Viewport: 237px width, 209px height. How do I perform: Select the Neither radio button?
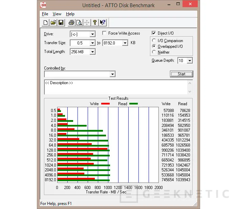pos(154,52)
